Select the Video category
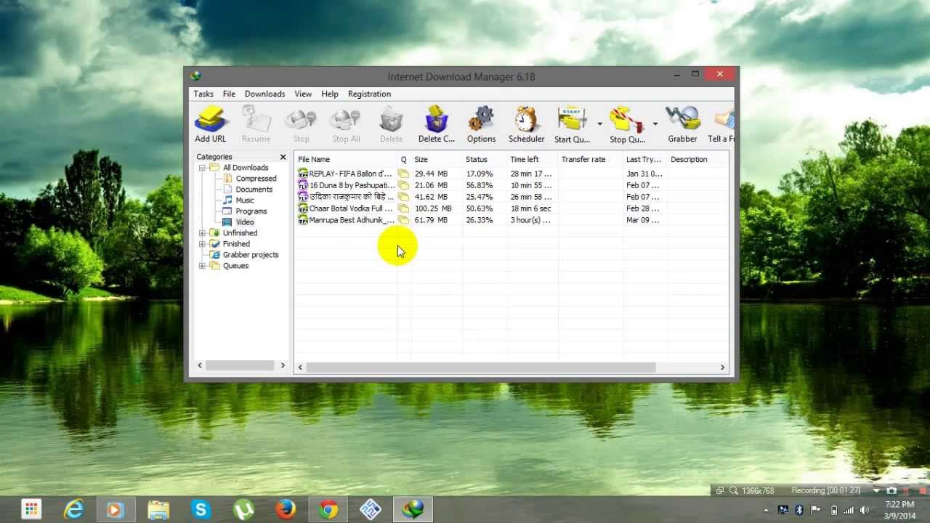Viewport: 930px width, 523px height. [x=245, y=222]
